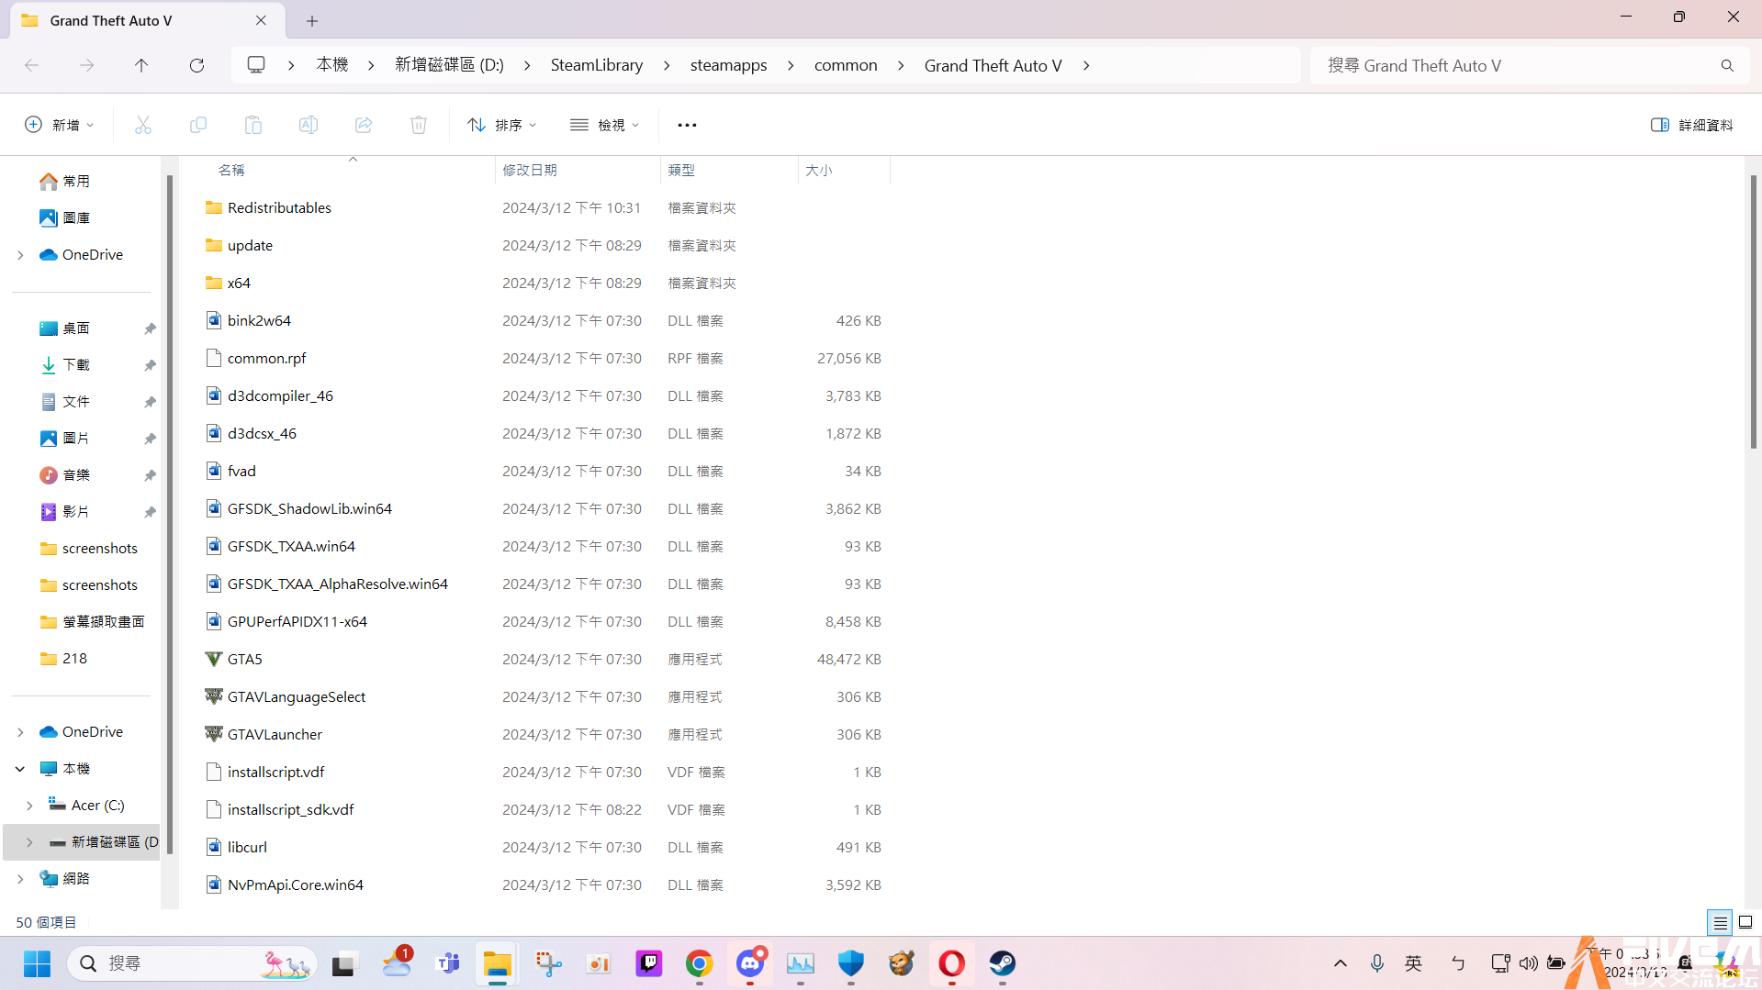Open Home (常用) in navigation pane
This screenshot has width=1762, height=990.
(75, 182)
